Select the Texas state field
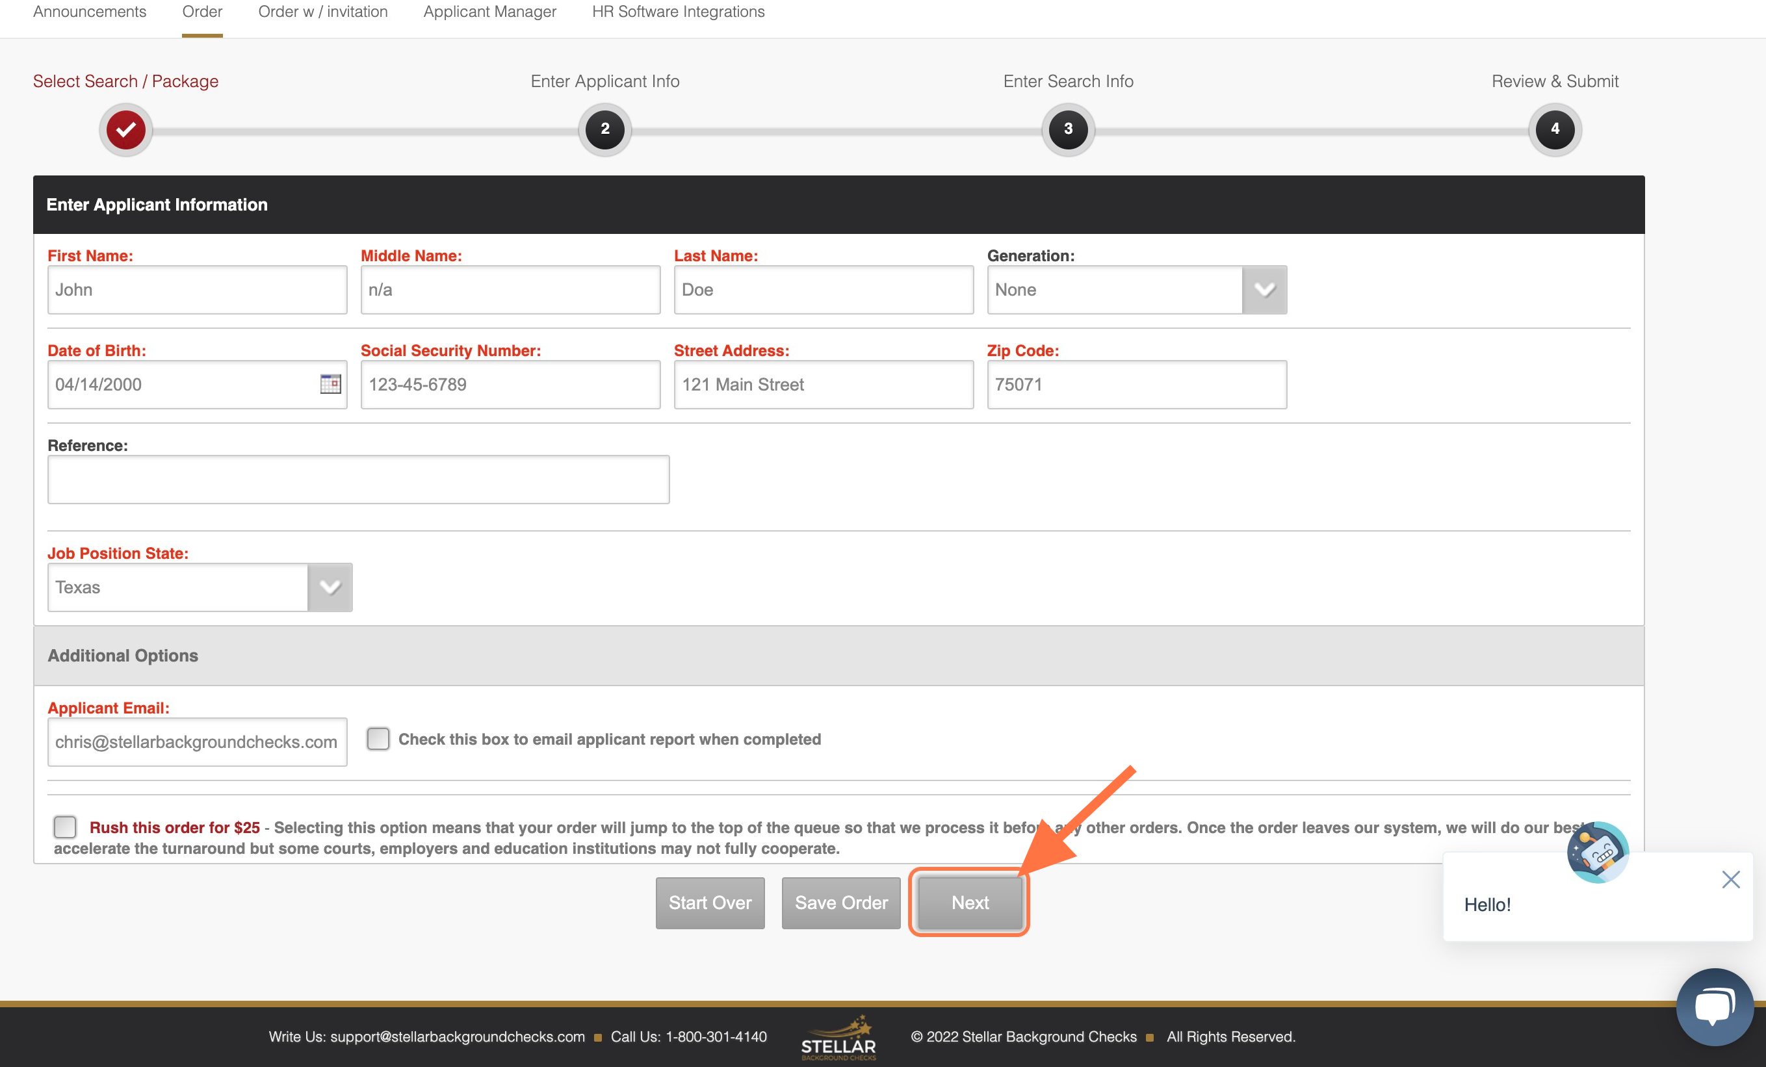The image size is (1766, 1067). (x=200, y=587)
